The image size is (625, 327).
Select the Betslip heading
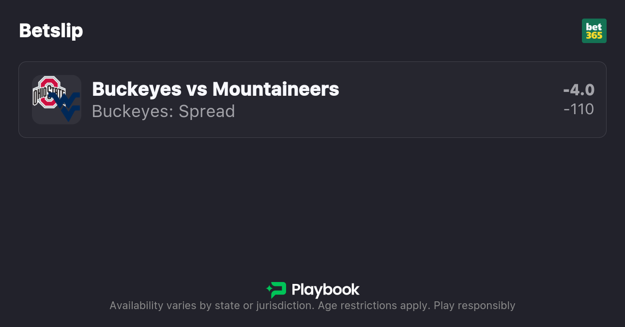(x=51, y=31)
